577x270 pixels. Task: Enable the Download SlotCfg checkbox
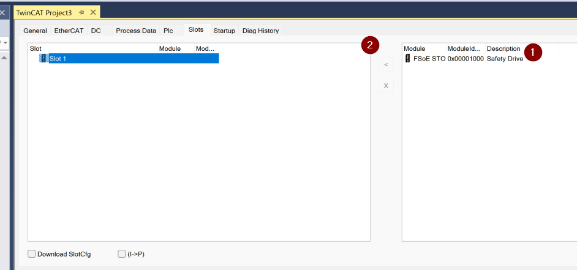click(32, 254)
